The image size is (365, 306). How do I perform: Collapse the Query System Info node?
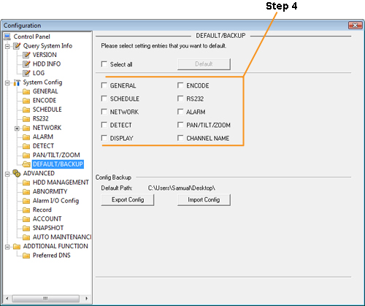[x=7, y=46]
